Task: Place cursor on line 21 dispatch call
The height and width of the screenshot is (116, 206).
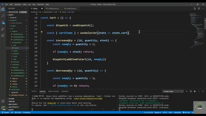Action: [x=79, y=59]
